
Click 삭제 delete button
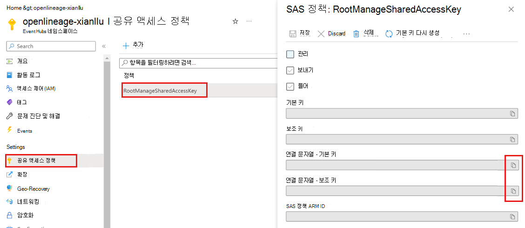coord(363,33)
